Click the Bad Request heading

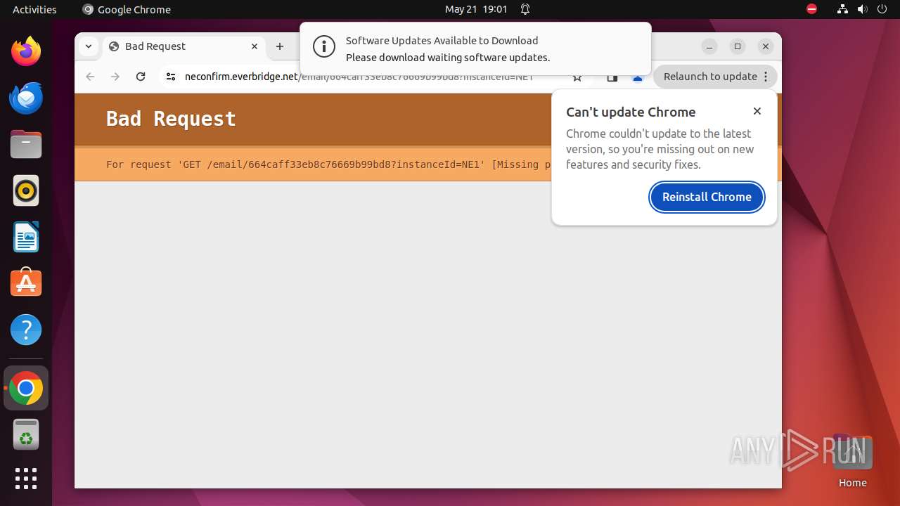pyautogui.click(x=171, y=119)
